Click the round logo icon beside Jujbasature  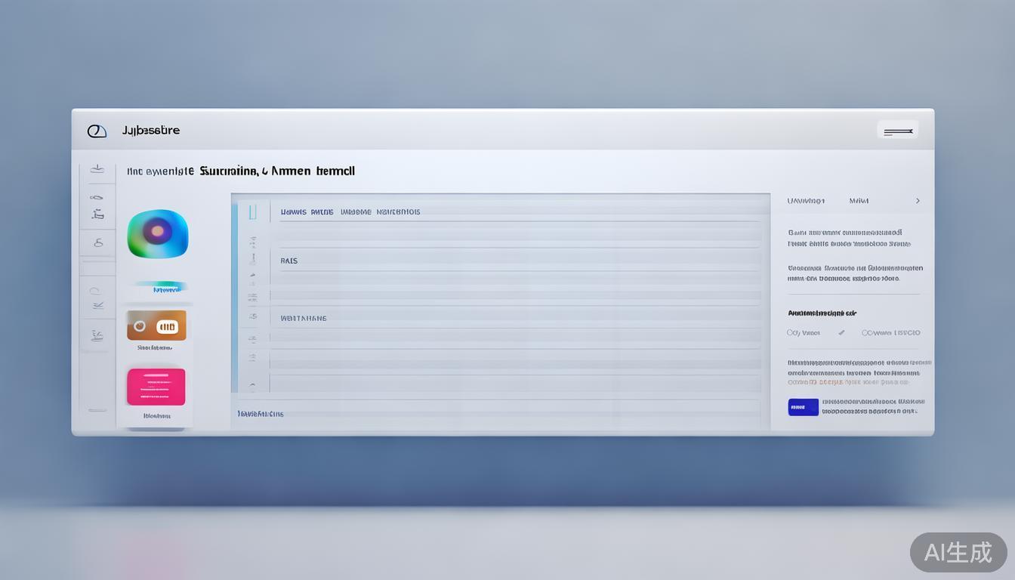(97, 131)
